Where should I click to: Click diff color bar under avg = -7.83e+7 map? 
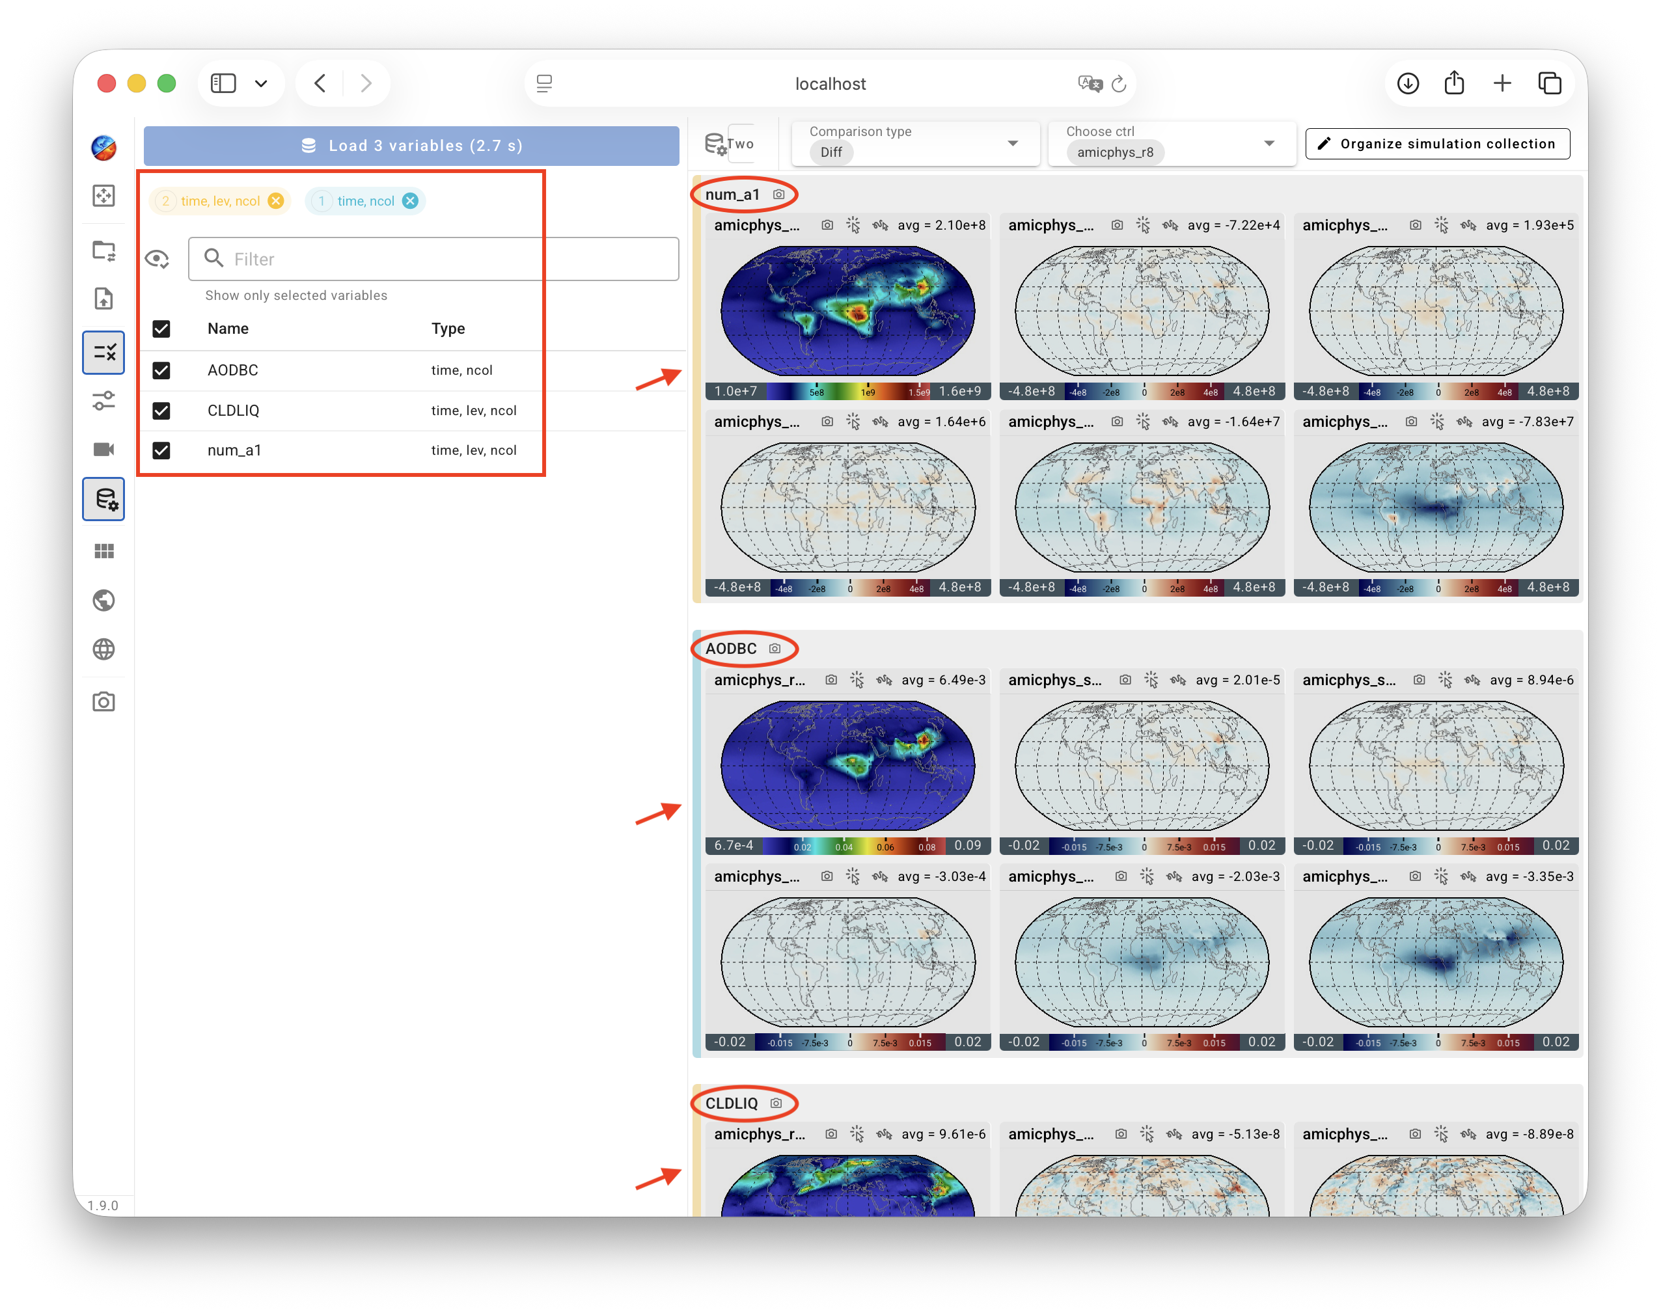(x=1436, y=588)
